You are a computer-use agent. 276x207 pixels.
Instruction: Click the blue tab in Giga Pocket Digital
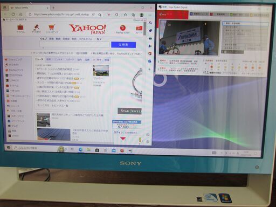click(x=199, y=14)
